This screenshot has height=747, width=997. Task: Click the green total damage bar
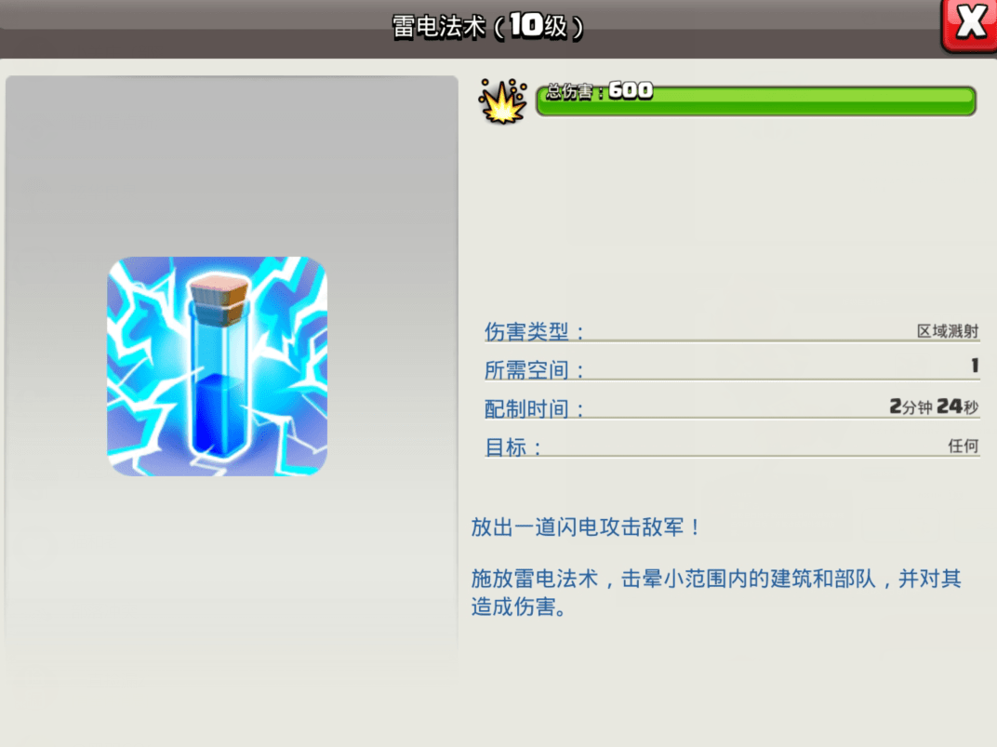pos(791,101)
